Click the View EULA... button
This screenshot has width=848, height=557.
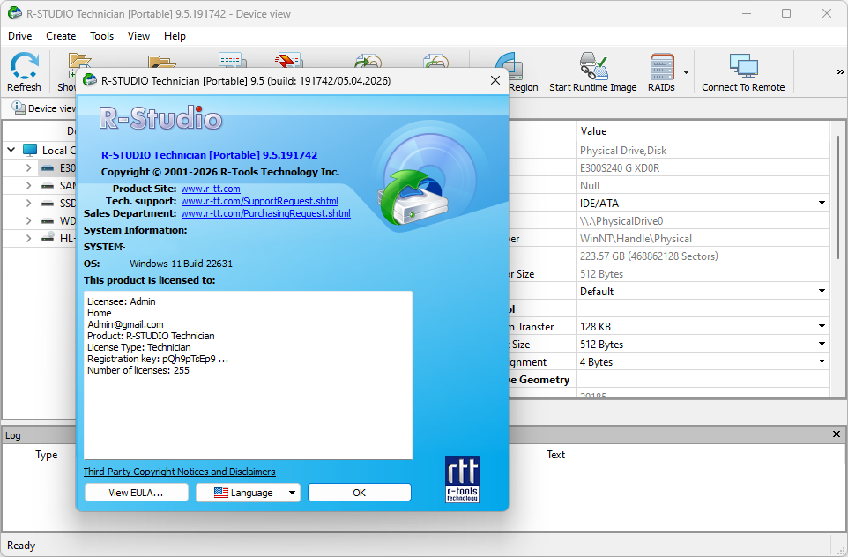137,493
